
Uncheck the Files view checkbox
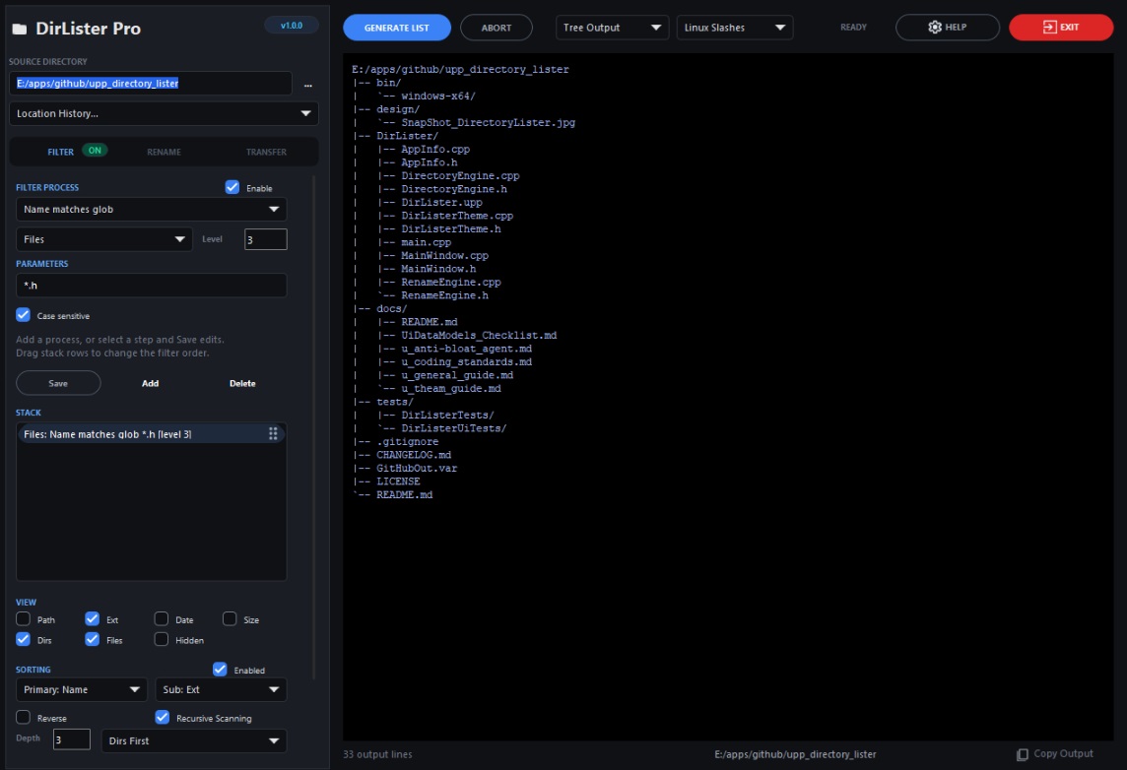point(92,639)
